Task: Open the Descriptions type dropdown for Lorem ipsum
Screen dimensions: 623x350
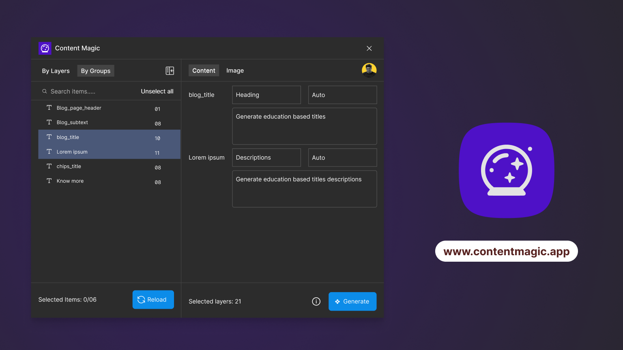Action: click(x=266, y=158)
